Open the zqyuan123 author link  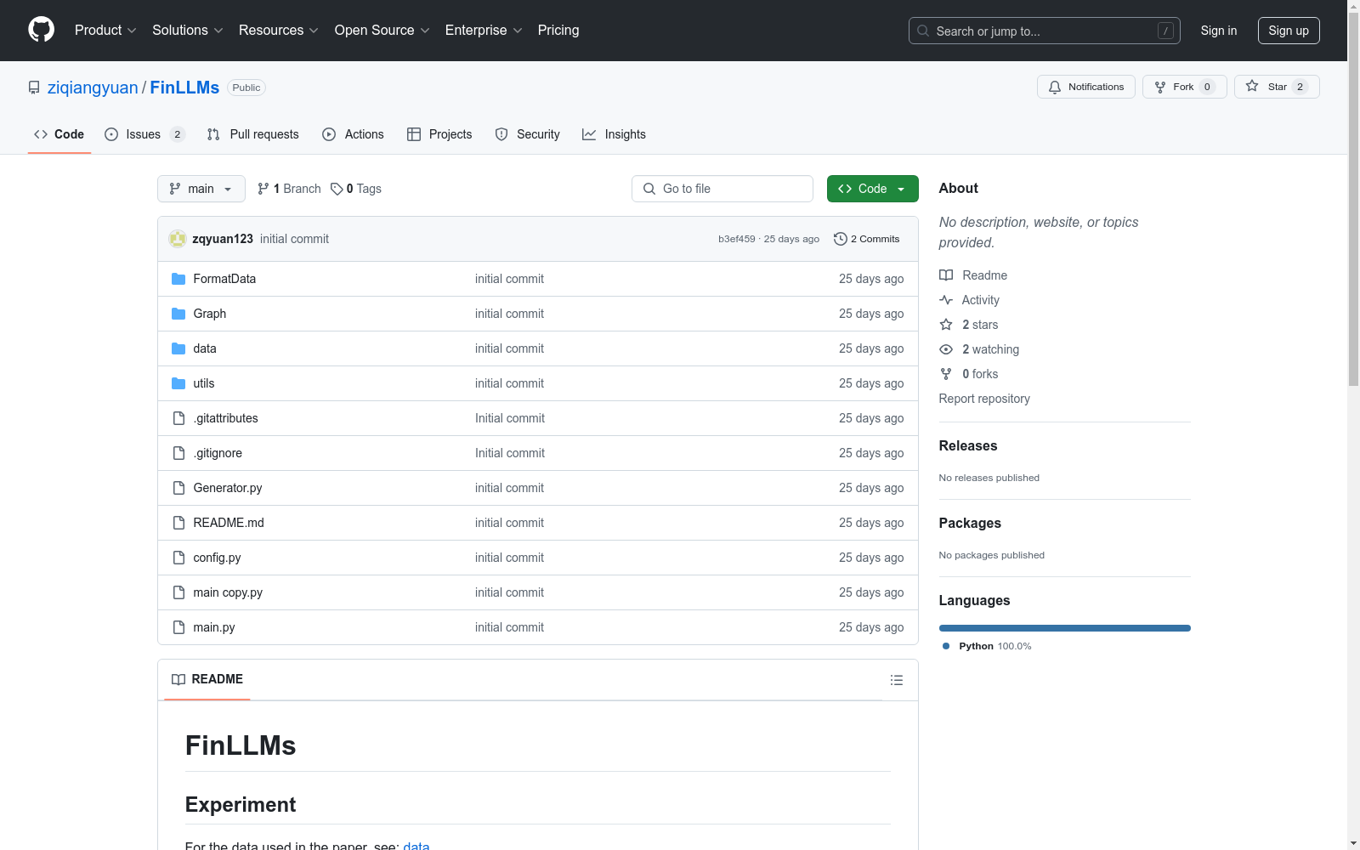(223, 239)
